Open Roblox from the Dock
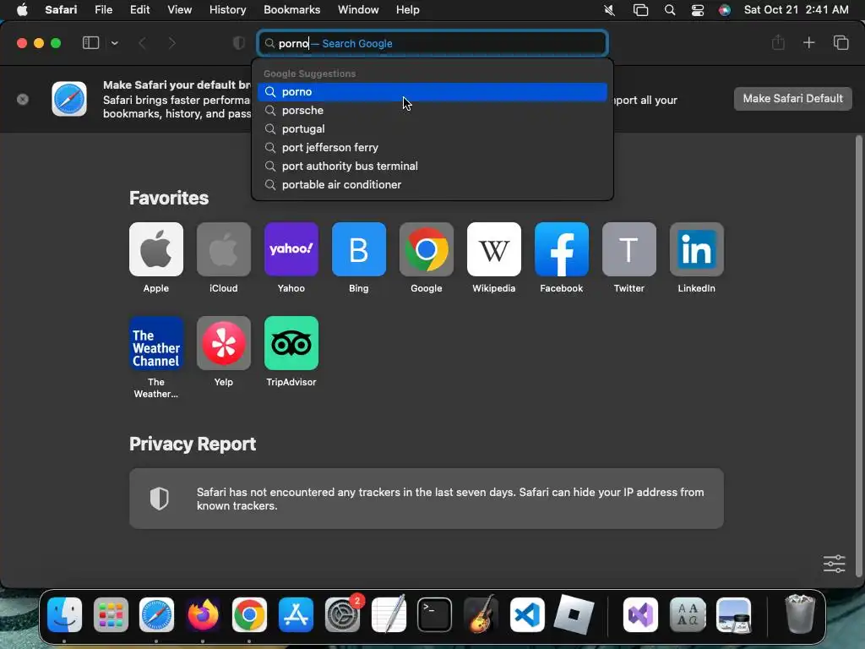The image size is (865, 649). (x=574, y=614)
